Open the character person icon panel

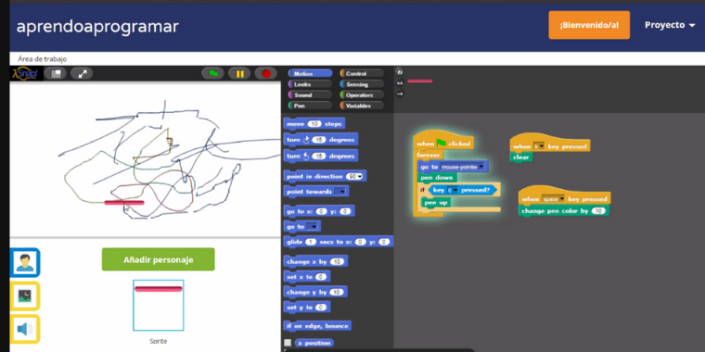tap(25, 263)
